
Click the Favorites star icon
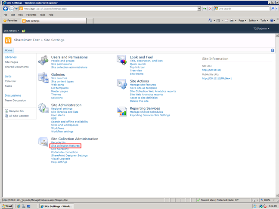(x=5, y=21)
